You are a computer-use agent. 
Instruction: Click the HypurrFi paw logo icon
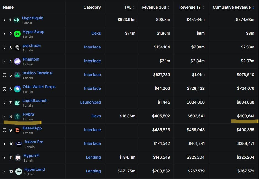pyautogui.click(x=18, y=158)
